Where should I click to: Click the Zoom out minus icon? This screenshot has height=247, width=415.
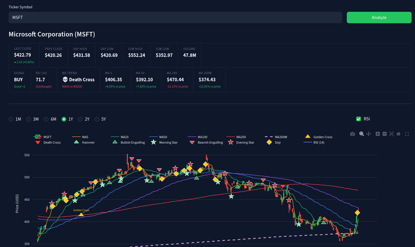(385, 134)
